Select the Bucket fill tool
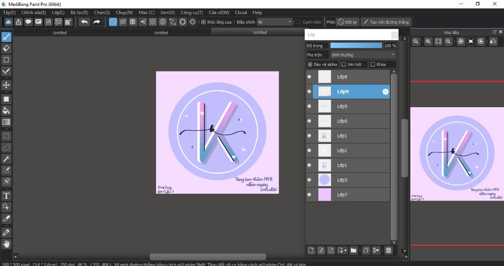504x266 pixels. pos(6,110)
